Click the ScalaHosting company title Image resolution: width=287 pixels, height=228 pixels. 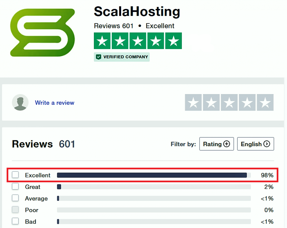tap(137, 11)
